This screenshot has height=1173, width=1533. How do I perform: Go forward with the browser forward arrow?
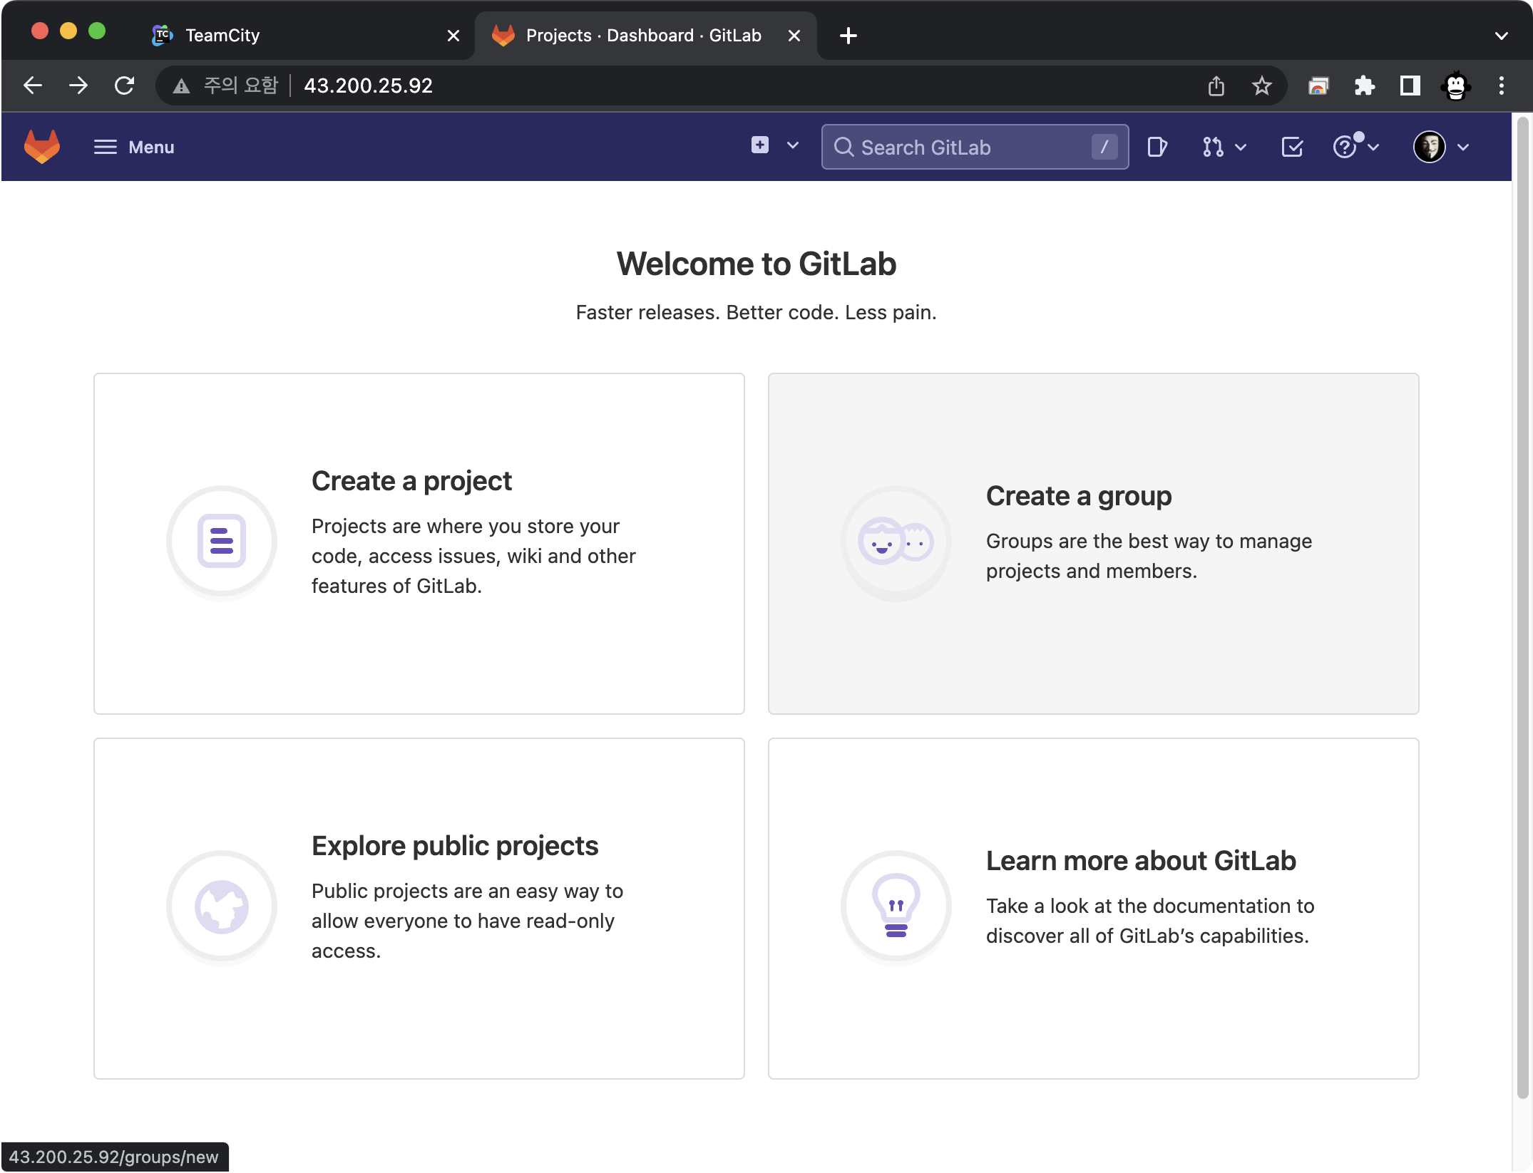[x=78, y=86]
